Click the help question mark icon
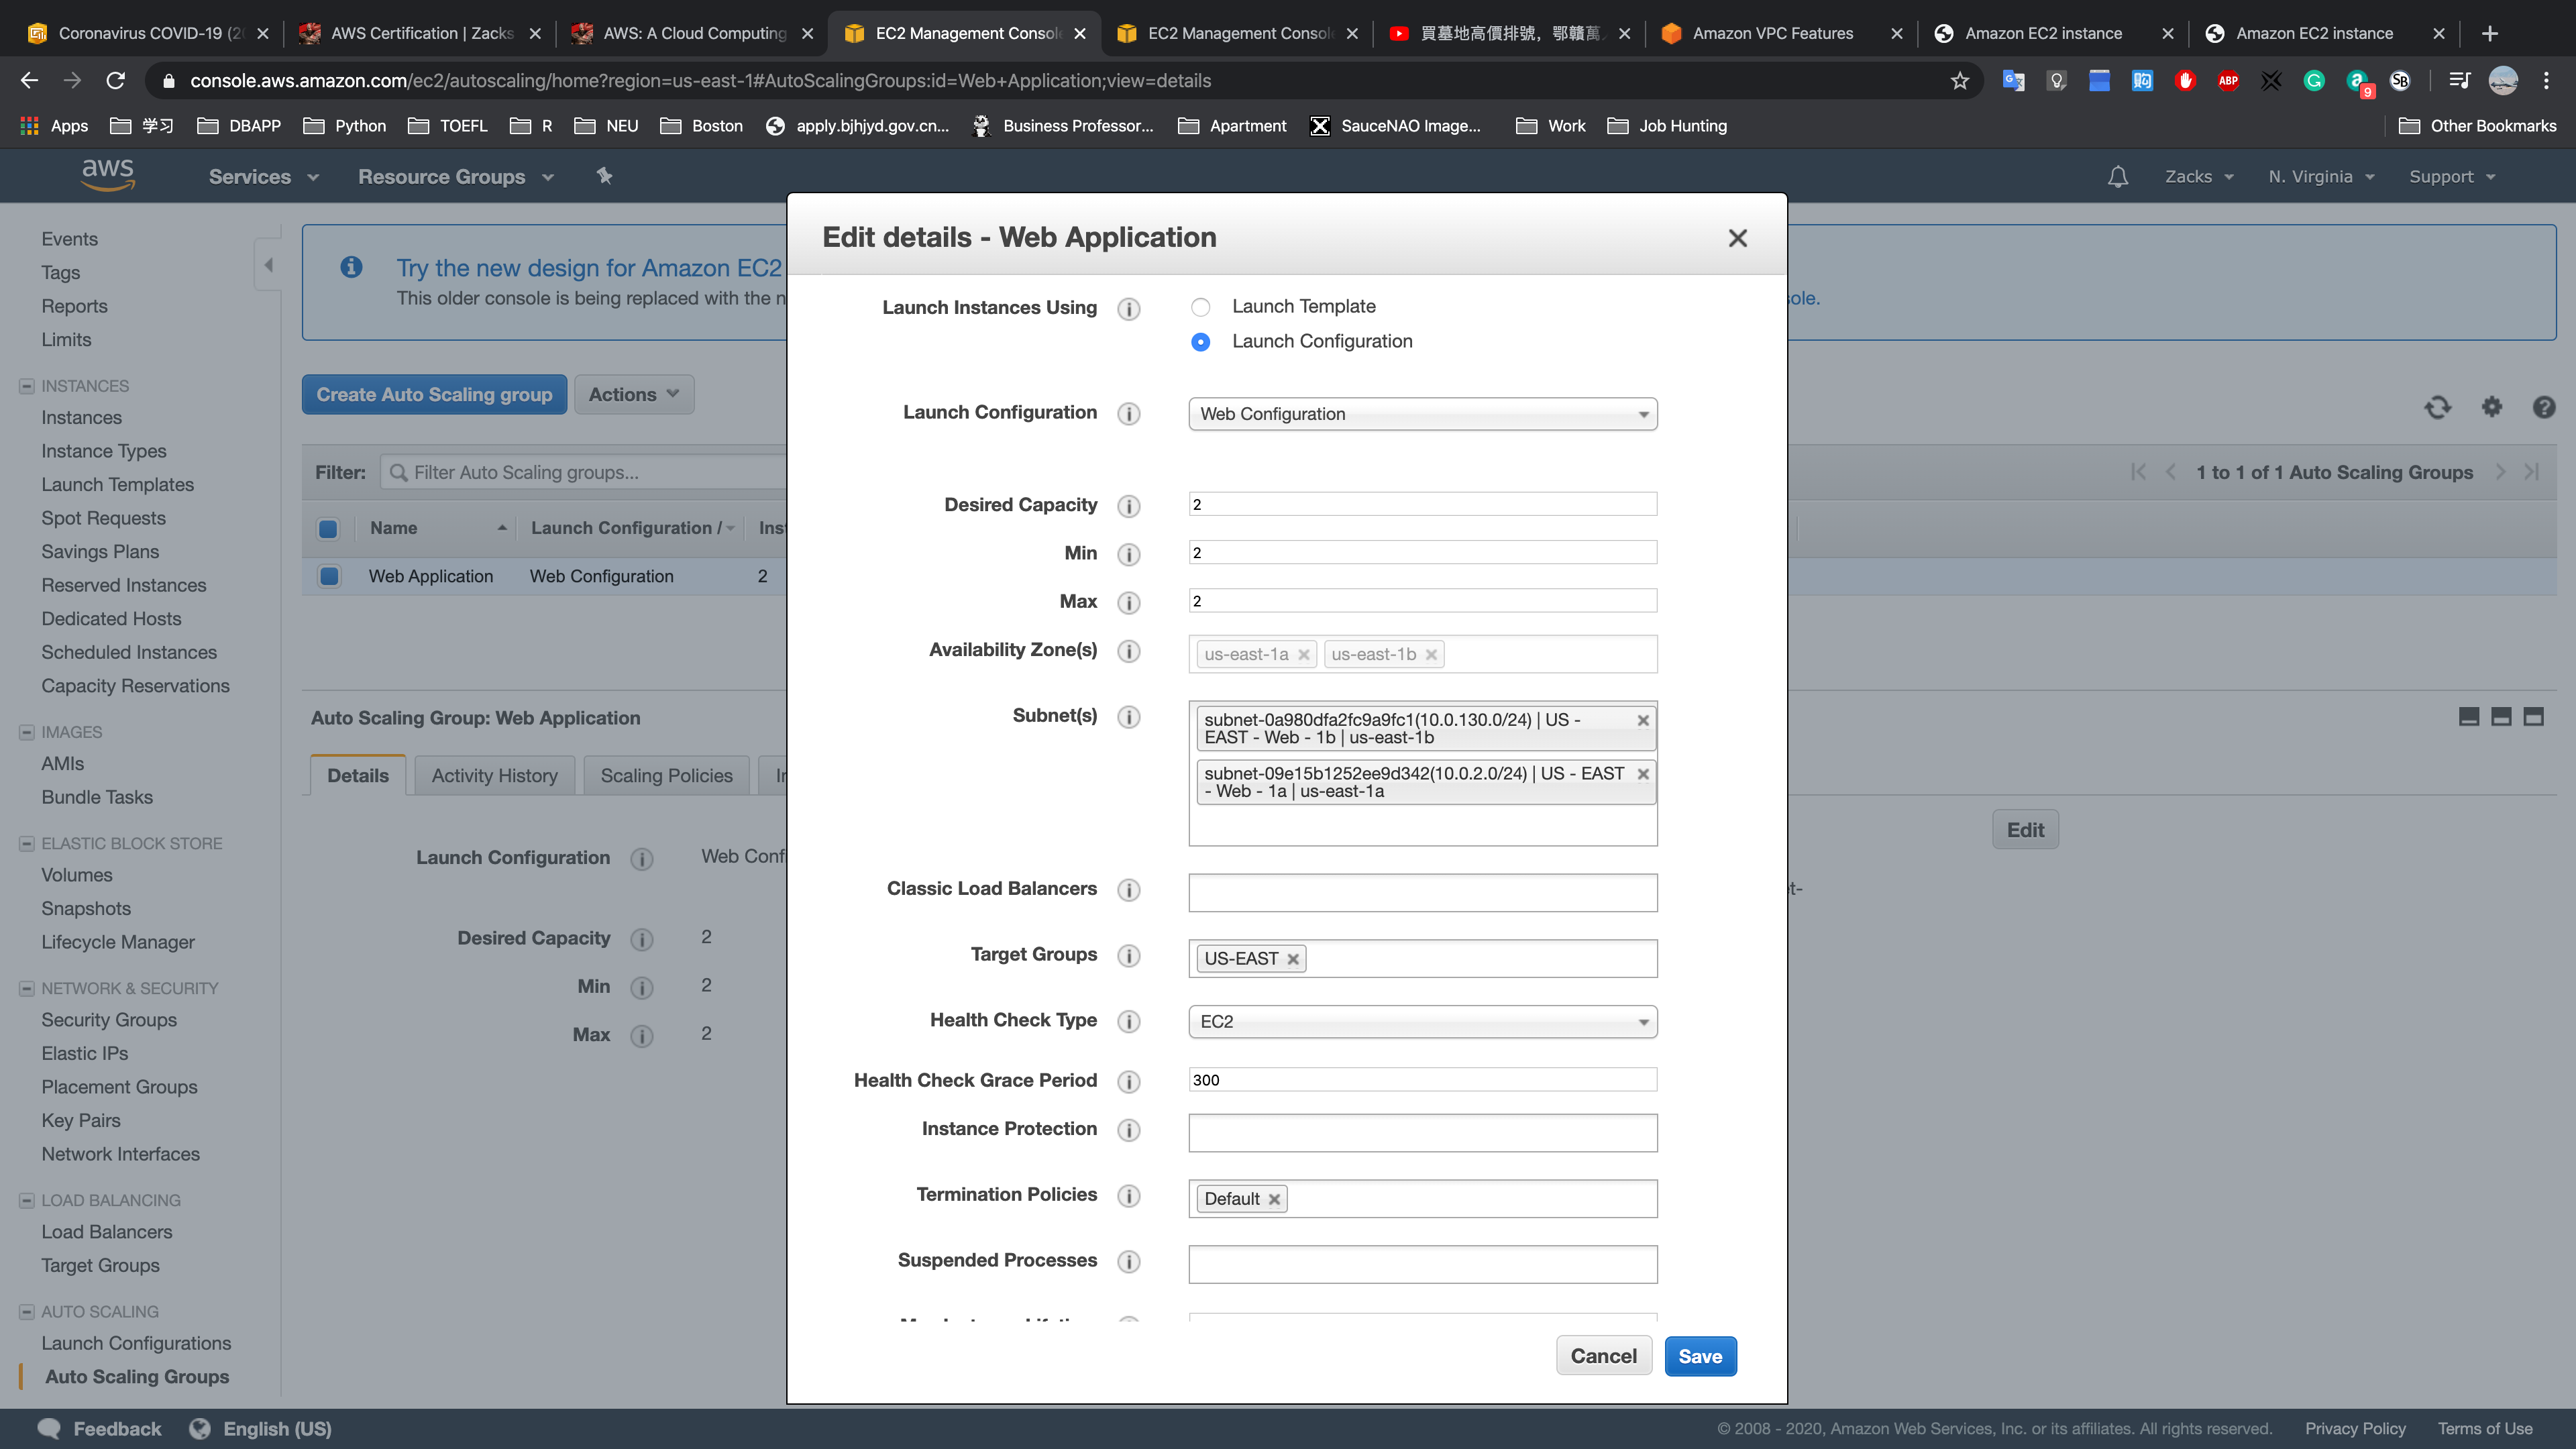The height and width of the screenshot is (1449, 2576). [2543, 407]
